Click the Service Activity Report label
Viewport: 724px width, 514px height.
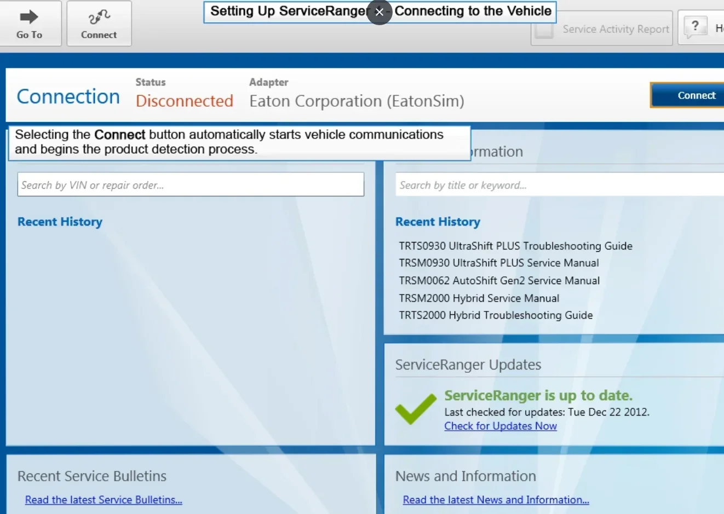point(616,30)
